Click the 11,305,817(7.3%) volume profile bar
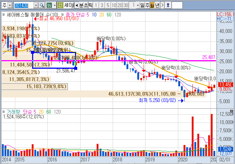The image size is (235, 164). [26, 79]
